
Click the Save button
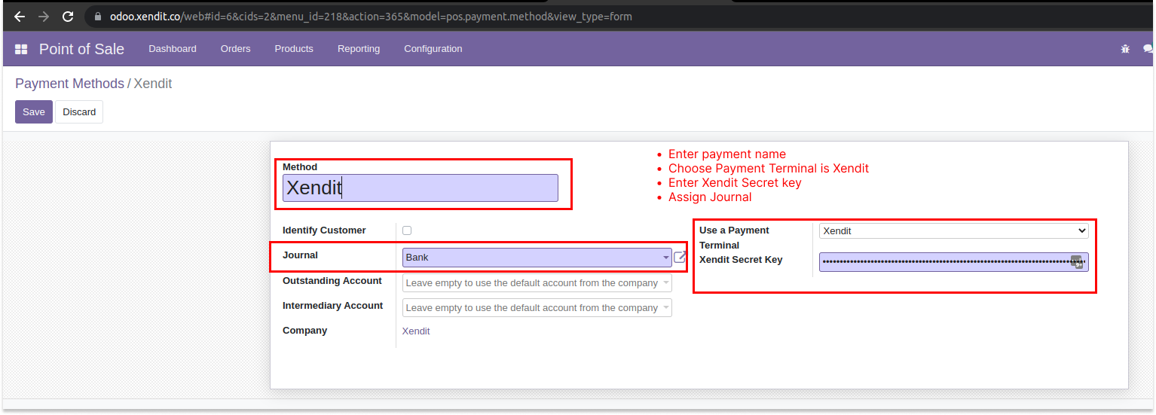(x=34, y=111)
